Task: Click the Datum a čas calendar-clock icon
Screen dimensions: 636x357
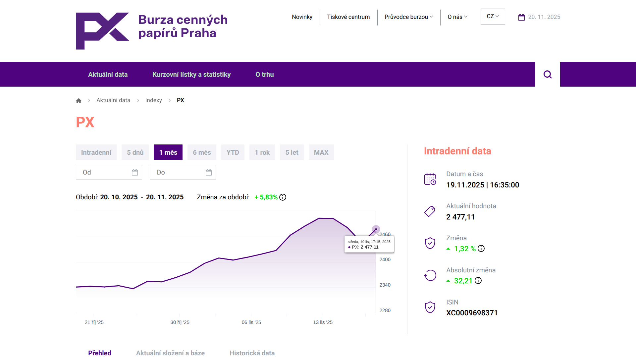Action: [430, 179]
